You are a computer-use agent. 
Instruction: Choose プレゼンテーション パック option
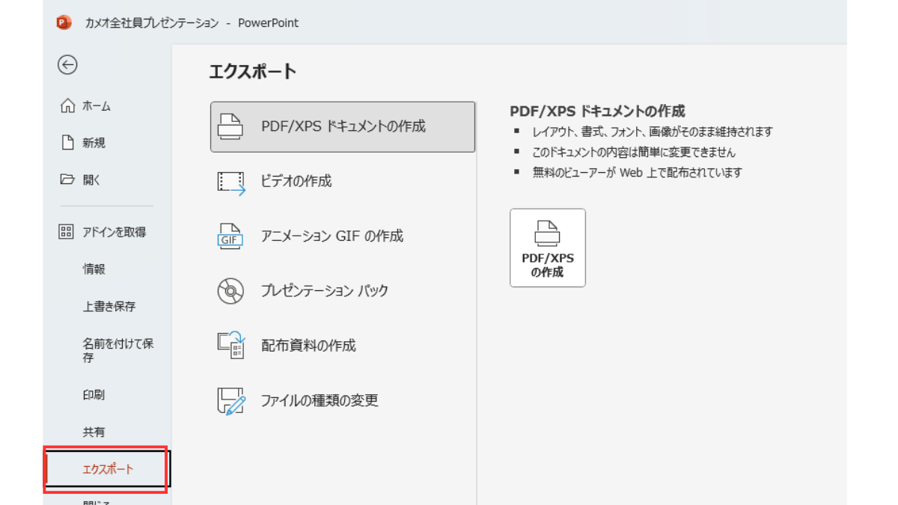click(x=343, y=290)
